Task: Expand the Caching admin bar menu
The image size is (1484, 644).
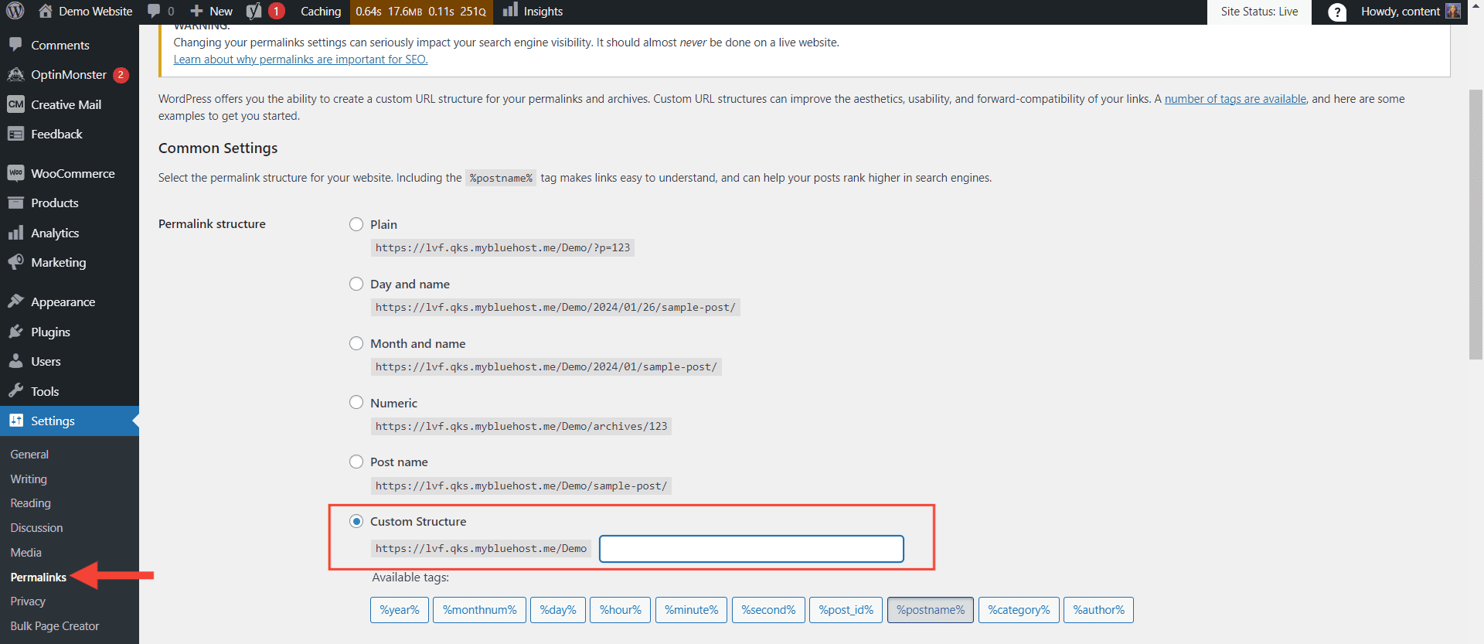Action: [x=320, y=11]
